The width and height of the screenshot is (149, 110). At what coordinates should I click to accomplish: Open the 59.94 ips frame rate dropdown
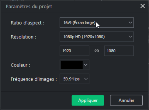click(x=74, y=79)
